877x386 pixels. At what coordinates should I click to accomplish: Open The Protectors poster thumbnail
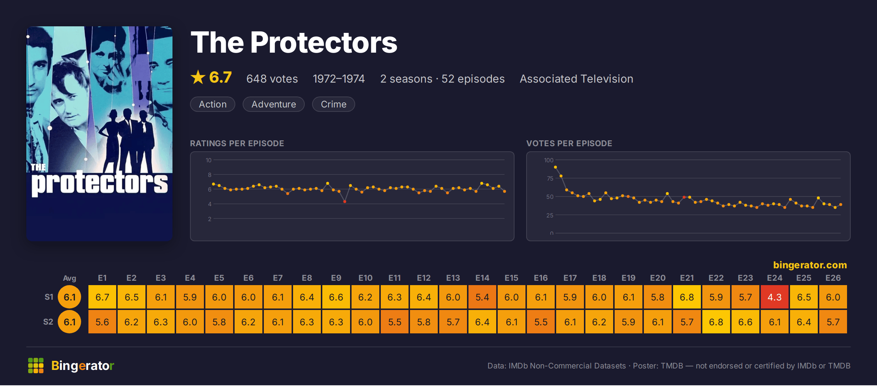[x=99, y=133]
